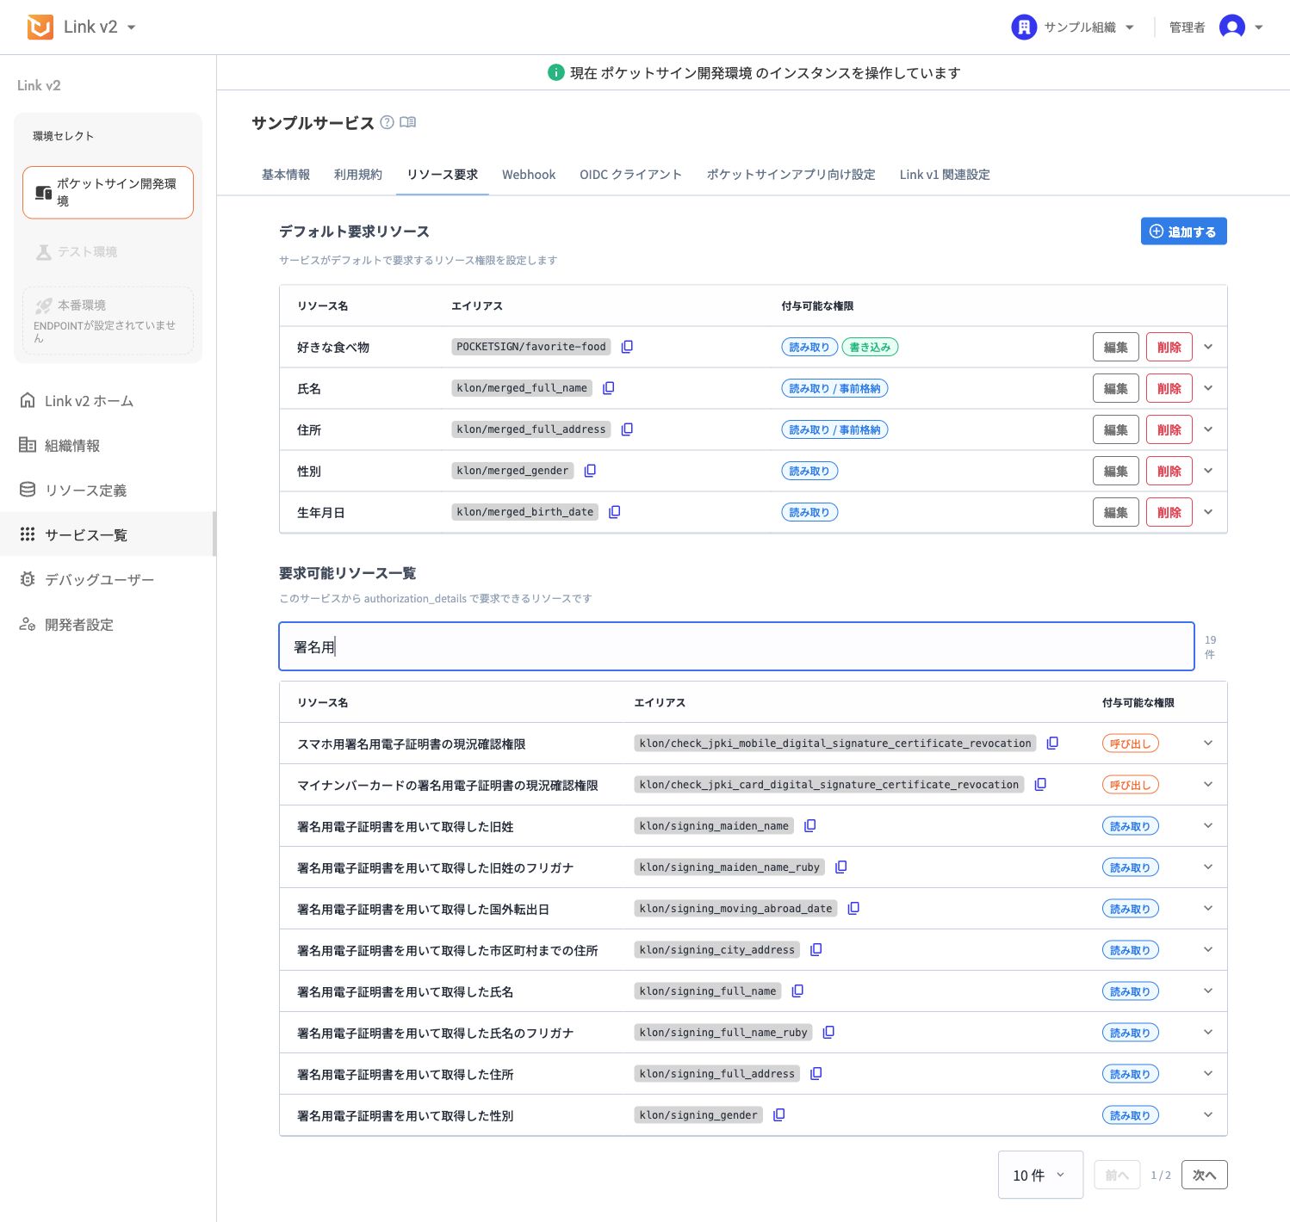
Task: Delete the 生年月日 resource
Action: pyautogui.click(x=1169, y=512)
